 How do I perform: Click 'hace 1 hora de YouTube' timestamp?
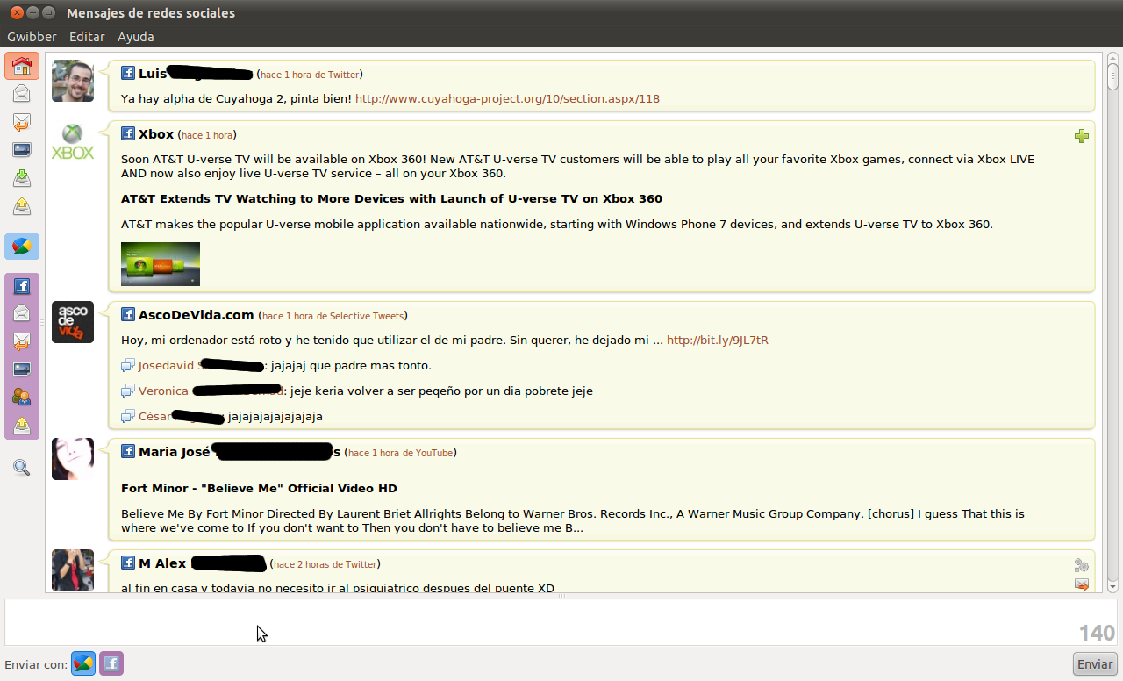coord(401,453)
